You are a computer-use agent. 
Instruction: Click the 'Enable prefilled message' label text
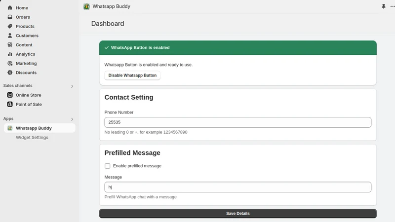point(137,166)
